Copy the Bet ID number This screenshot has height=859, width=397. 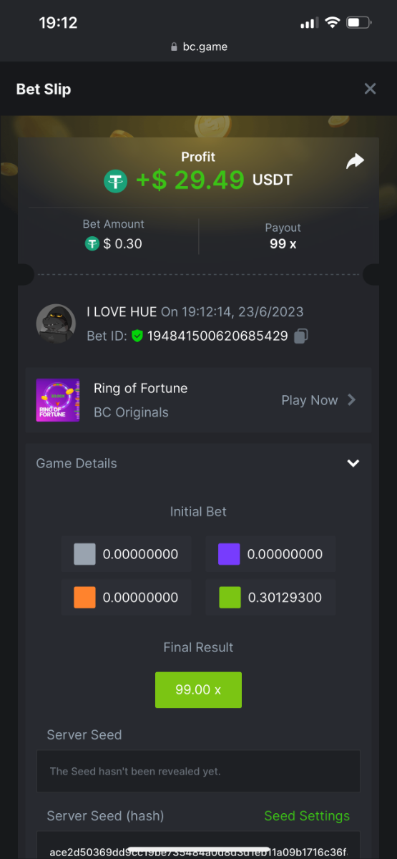(x=302, y=336)
